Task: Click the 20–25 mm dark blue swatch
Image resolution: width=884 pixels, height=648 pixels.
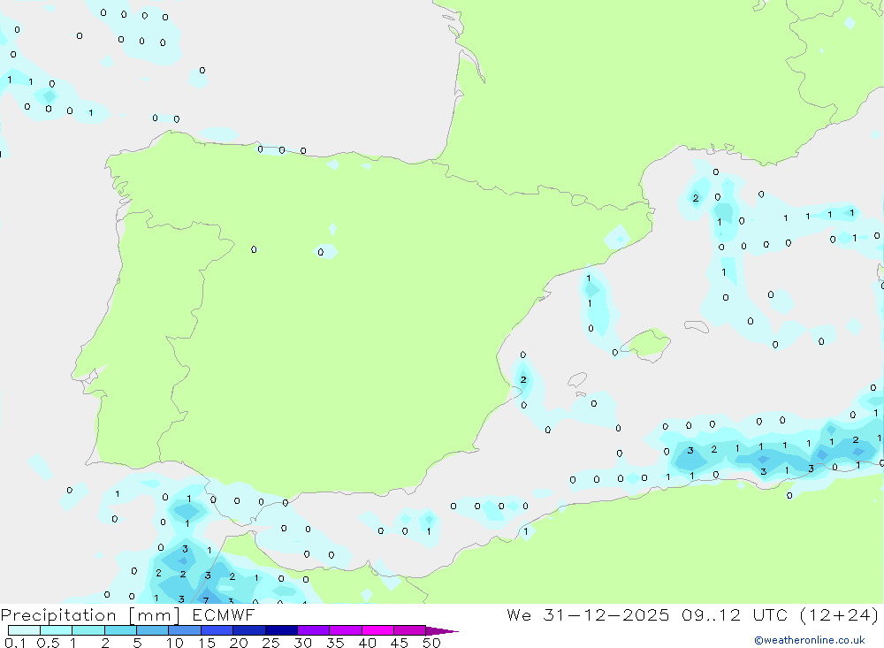Action: coord(249,630)
